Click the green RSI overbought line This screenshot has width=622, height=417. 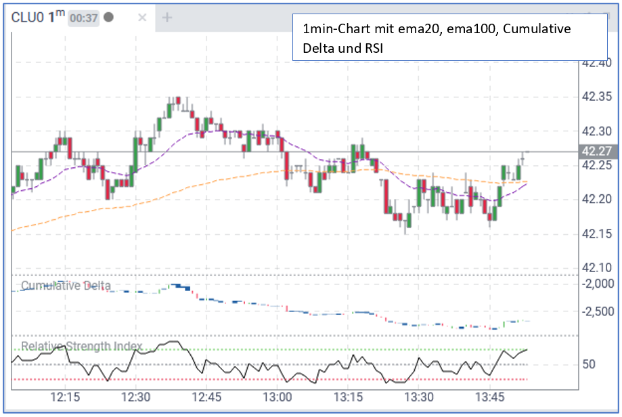click(271, 349)
